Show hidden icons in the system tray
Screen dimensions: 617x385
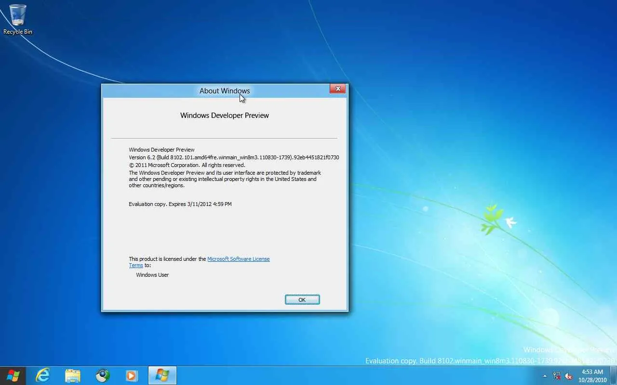(x=545, y=376)
